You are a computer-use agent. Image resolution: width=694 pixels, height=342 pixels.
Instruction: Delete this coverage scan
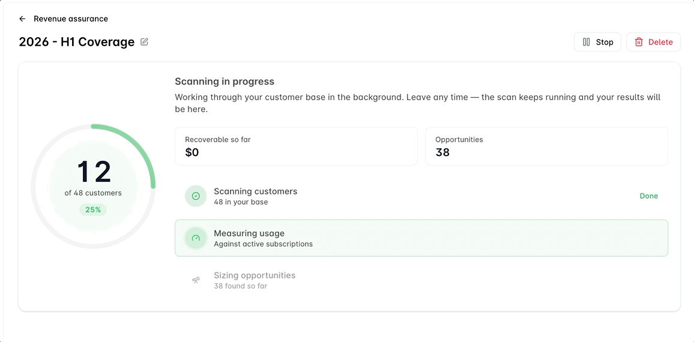click(x=653, y=42)
